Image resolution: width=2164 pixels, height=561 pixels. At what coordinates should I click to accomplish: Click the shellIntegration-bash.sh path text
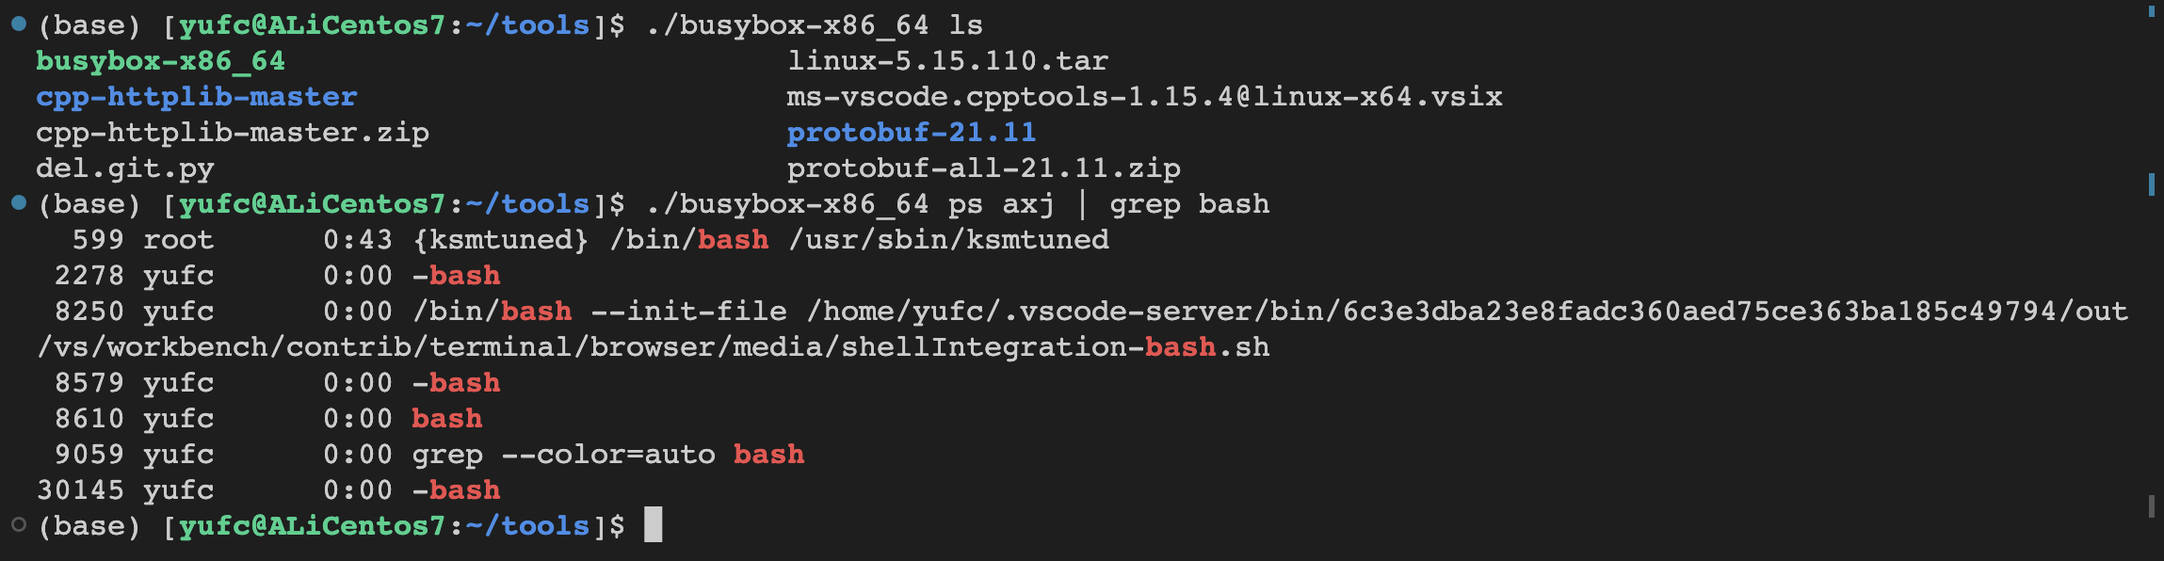click(1055, 347)
